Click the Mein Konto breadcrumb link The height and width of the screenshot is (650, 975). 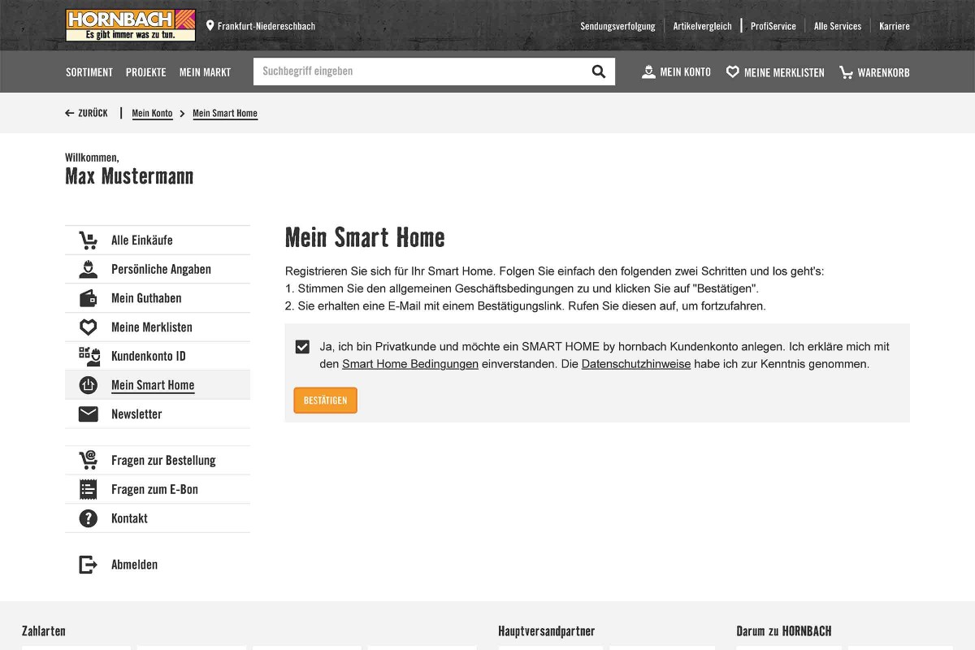coord(152,113)
